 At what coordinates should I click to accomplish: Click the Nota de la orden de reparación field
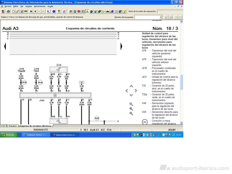tap(170, 11)
